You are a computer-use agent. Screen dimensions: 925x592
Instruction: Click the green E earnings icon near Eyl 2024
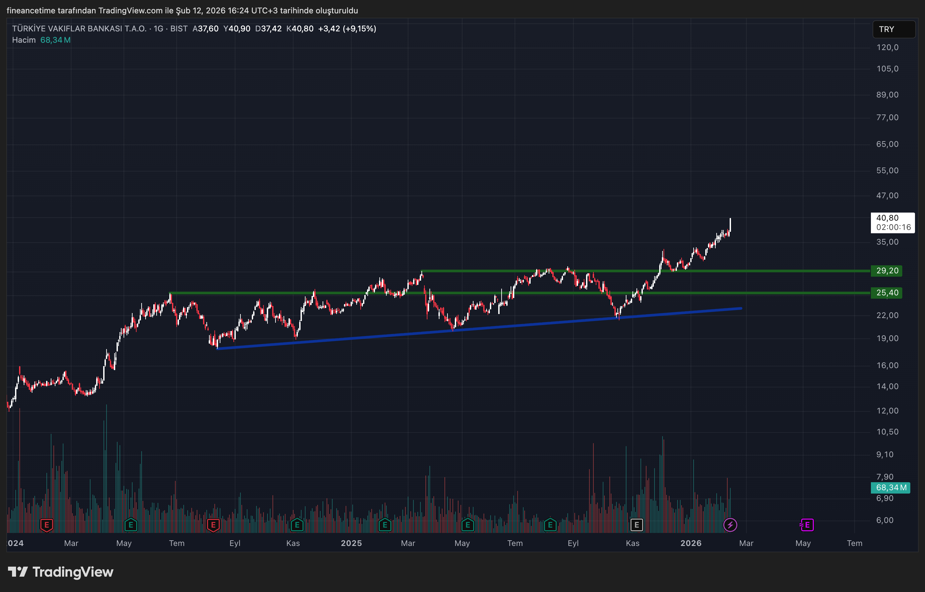point(297,525)
